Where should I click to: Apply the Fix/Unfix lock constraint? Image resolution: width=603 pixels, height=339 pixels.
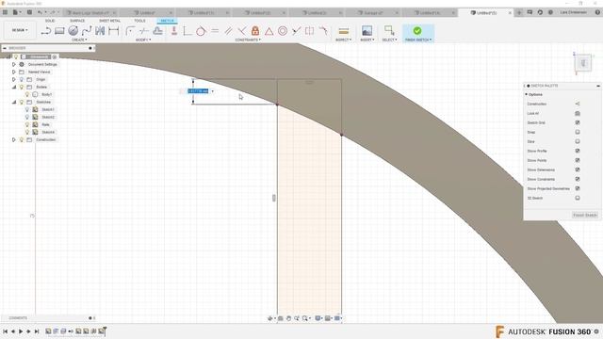point(255,31)
